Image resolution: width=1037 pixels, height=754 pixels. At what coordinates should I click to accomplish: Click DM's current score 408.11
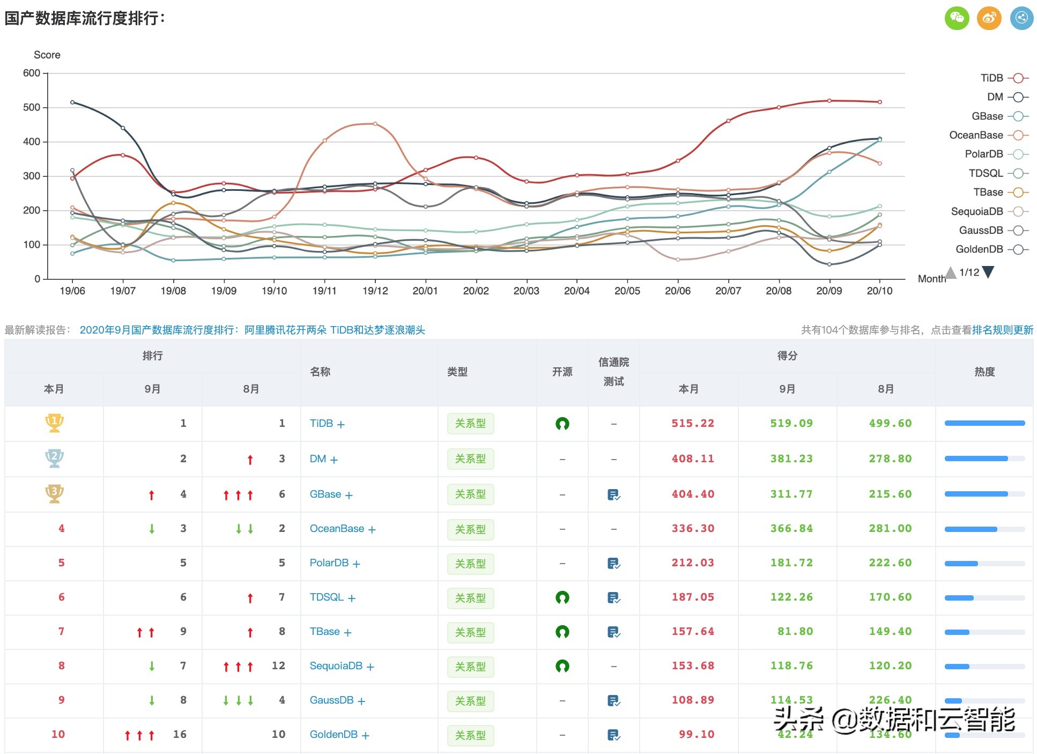(x=693, y=459)
